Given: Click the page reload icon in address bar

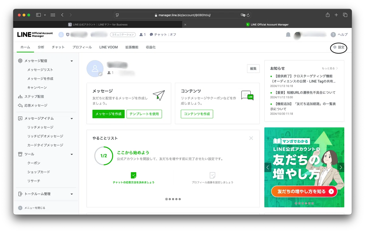Looking at the screenshot, I should (248, 15).
